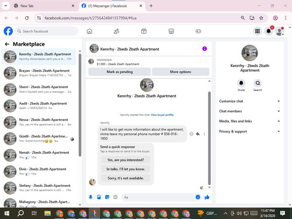Open the browser zoom magnifier icon
The height and width of the screenshot is (219, 292).
[242, 18]
